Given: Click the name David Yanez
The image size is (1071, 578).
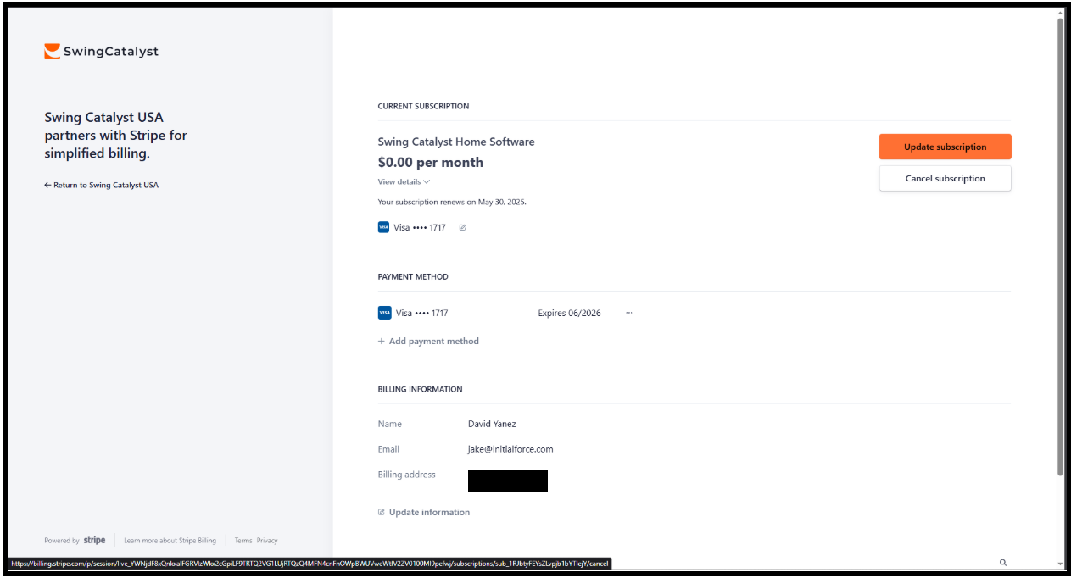Looking at the screenshot, I should tap(492, 424).
